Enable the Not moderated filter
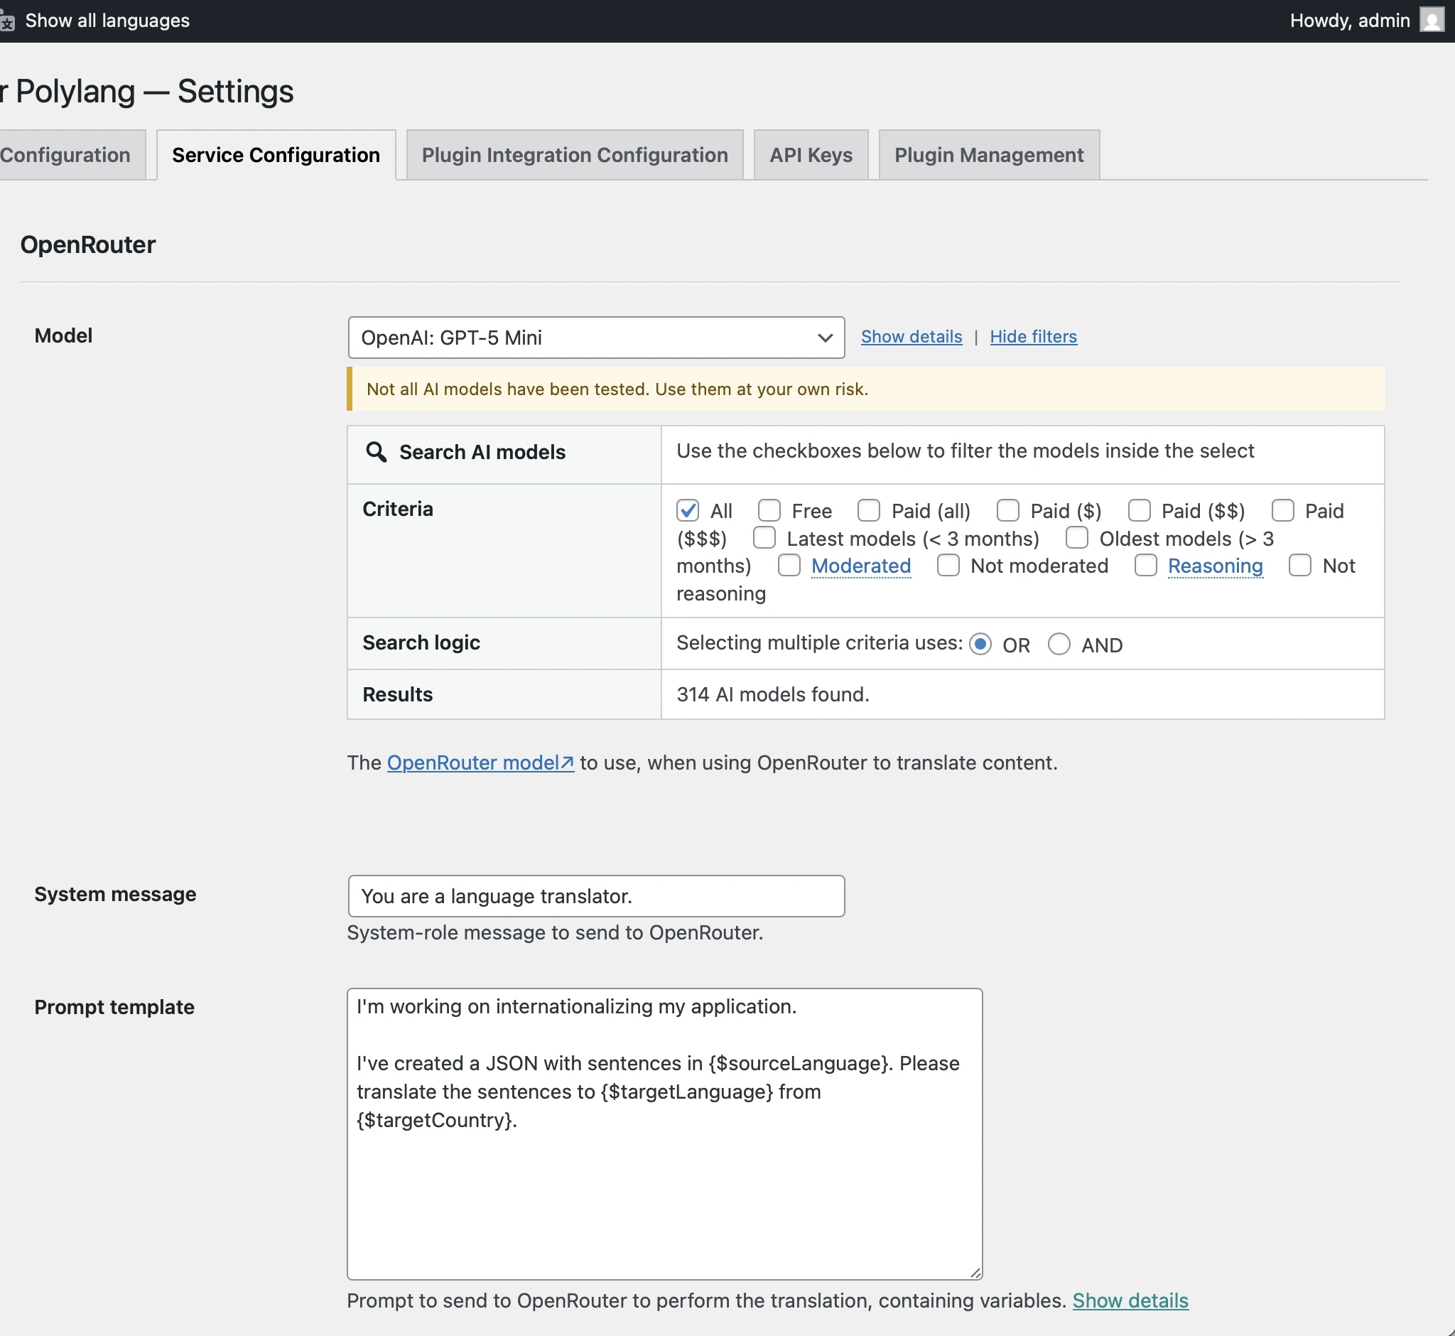 (x=948, y=566)
